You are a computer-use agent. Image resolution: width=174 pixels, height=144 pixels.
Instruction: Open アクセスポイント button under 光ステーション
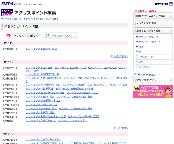(153, 80)
